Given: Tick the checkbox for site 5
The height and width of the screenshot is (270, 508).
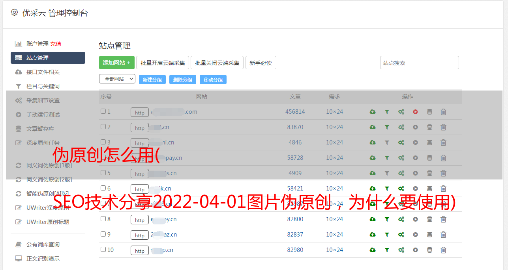Looking at the screenshot, I should [103, 173].
